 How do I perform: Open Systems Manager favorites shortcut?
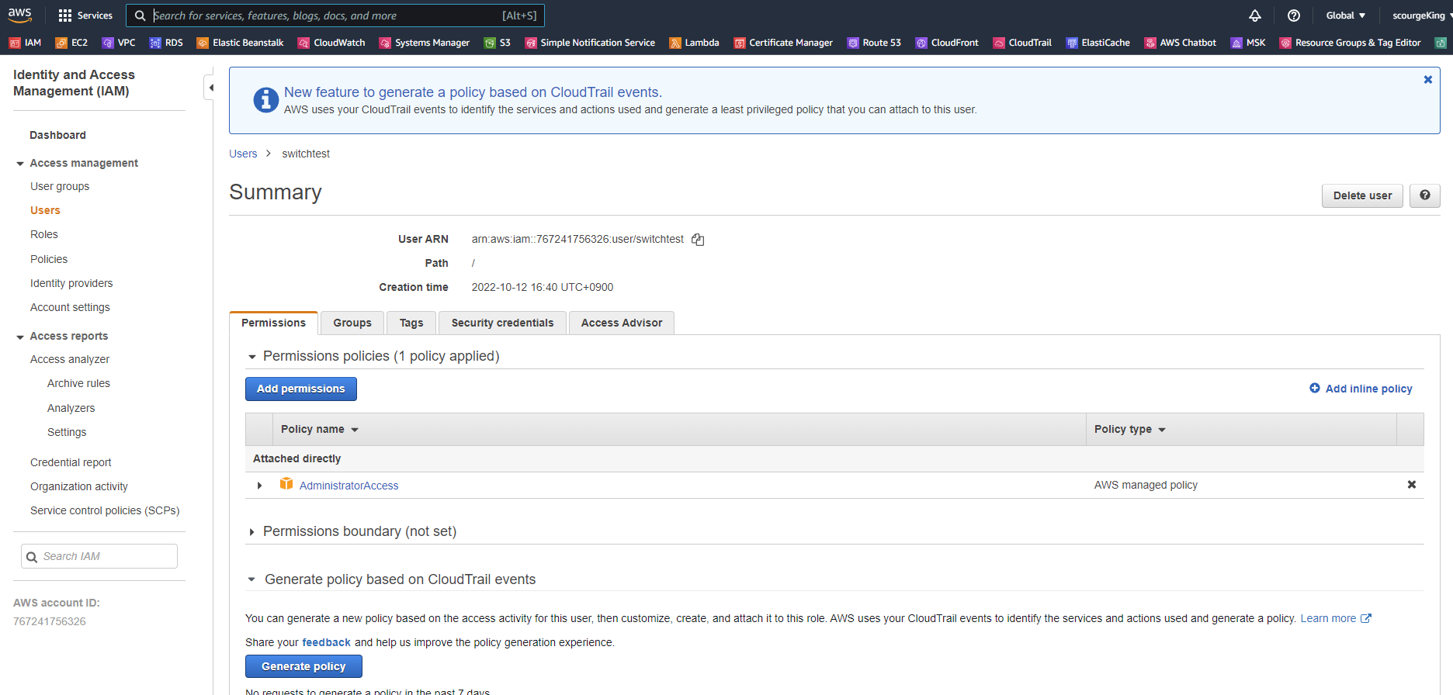425,43
